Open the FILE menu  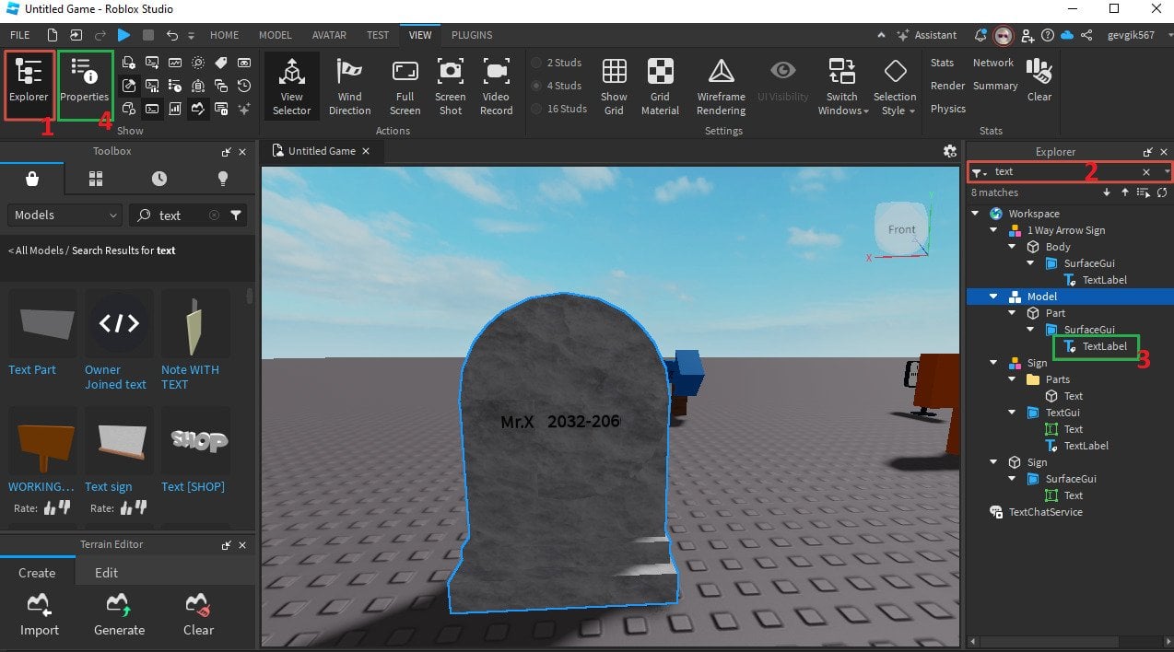point(20,35)
